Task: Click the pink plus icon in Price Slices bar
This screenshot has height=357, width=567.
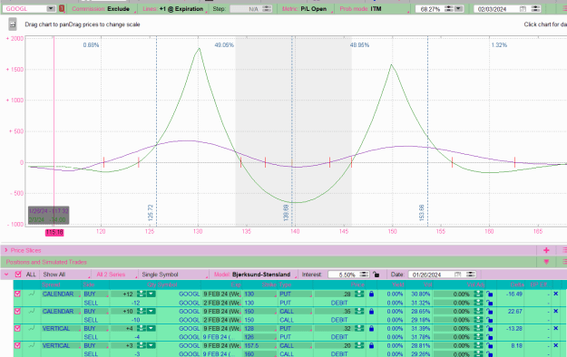Action: (x=546, y=250)
